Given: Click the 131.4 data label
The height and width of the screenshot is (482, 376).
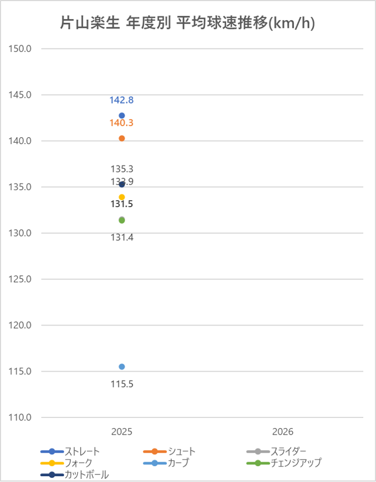Looking at the screenshot, I should coord(122,238).
